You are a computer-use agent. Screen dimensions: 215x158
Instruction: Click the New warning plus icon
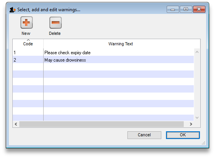[27, 22]
